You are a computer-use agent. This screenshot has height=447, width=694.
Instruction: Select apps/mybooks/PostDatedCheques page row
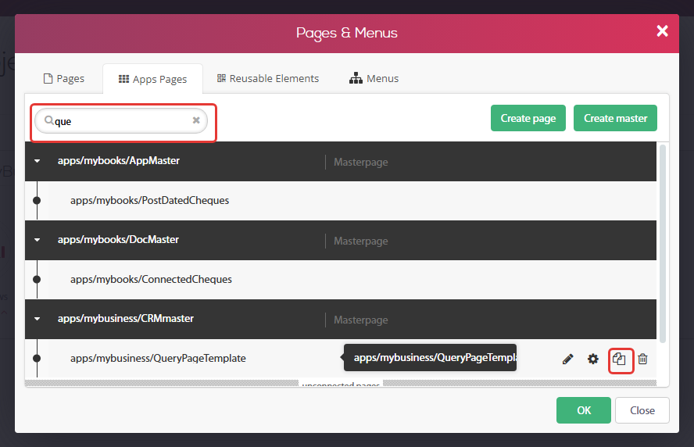click(x=341, y=201)
